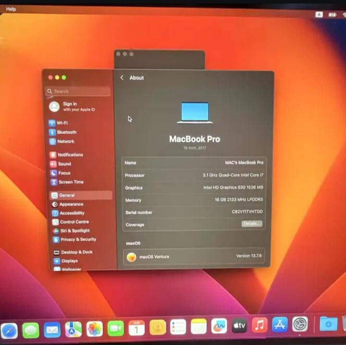This screenshot has height=345, width=346.
Task: Open Accessibility settings in sidebar
Action: pos(68,213)
